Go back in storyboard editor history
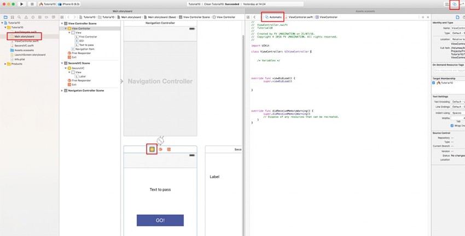 68,17
